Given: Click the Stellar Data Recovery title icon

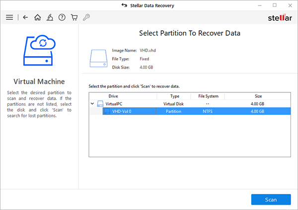Looking at the screenshot, I should tap(125, 5).
